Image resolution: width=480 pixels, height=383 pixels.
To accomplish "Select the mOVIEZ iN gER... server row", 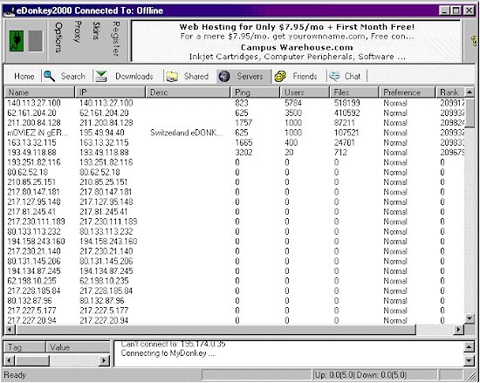I will click(235, 133).
